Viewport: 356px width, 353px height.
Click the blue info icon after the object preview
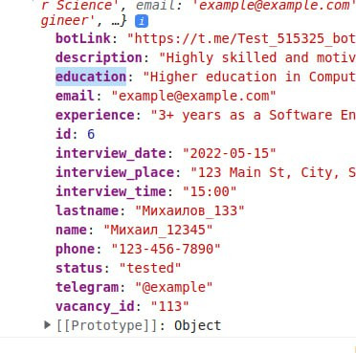pyautogui.click(x=142, y=21)
